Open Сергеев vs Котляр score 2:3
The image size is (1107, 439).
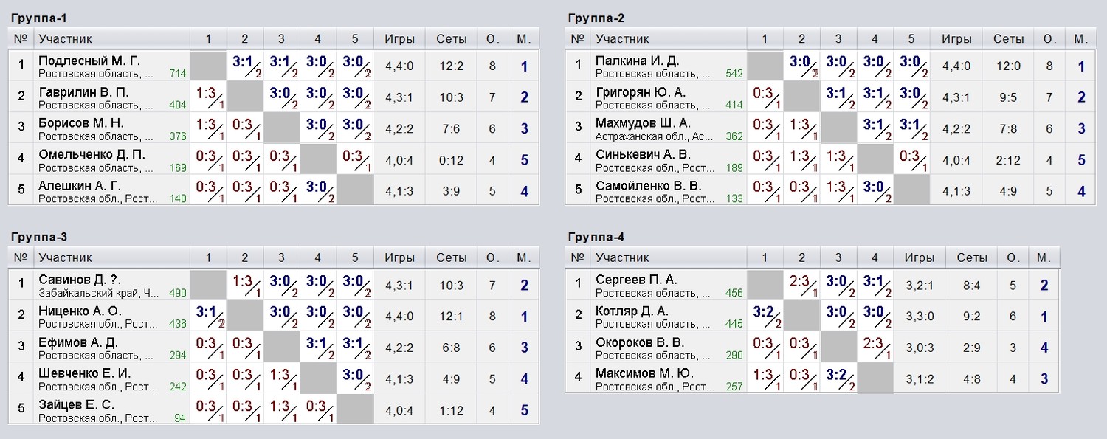coord(801,285)
